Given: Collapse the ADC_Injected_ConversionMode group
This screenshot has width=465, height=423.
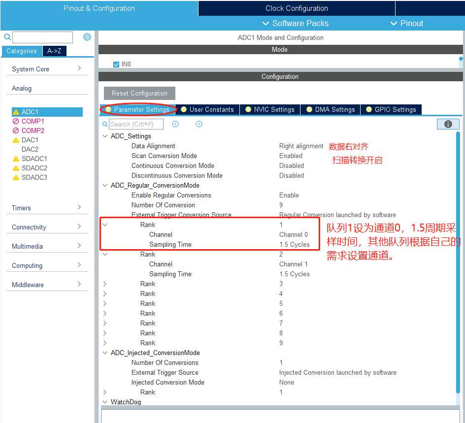Looking at the screenshot, I should tap(105, 353).
